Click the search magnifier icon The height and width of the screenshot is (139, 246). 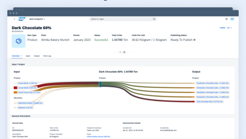click(x=154, y=19)
